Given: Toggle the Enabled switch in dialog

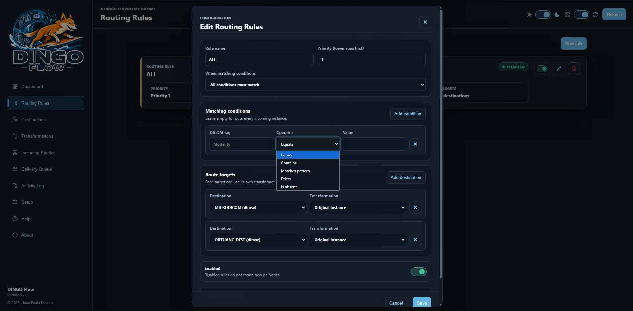Looking at the screenshot, I should point(418,271).
